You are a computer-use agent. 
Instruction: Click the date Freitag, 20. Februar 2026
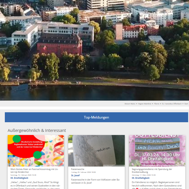83,172
